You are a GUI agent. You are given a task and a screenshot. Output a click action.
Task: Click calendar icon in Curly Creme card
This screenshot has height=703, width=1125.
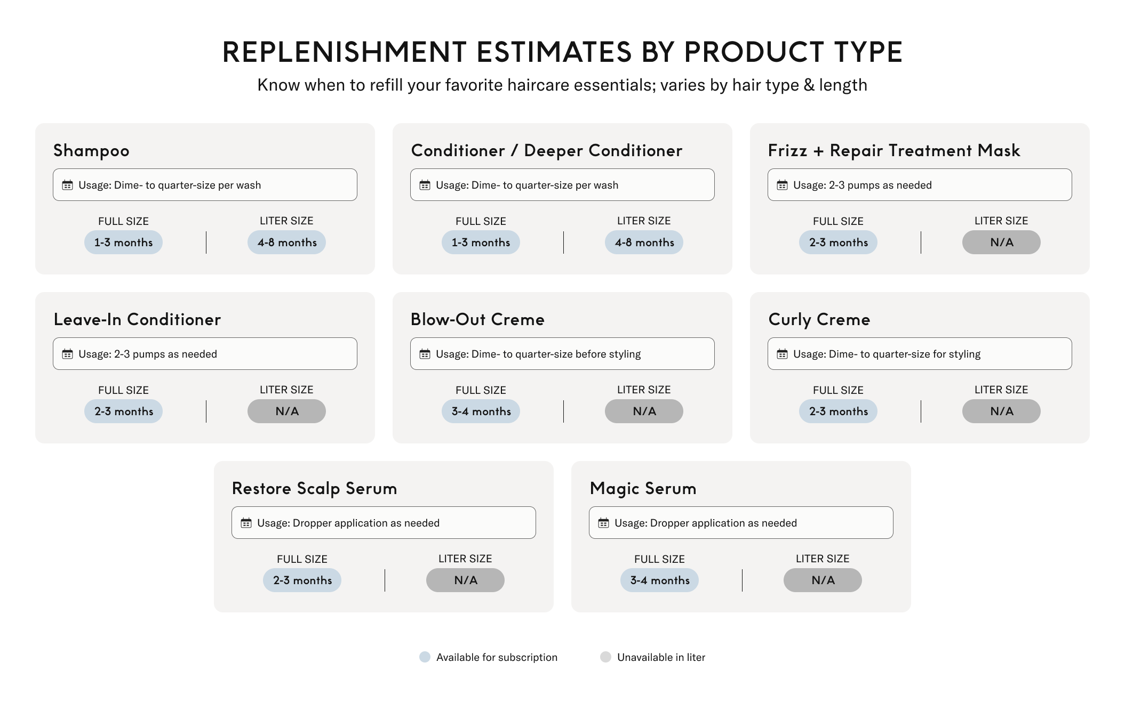coord(783,354)
